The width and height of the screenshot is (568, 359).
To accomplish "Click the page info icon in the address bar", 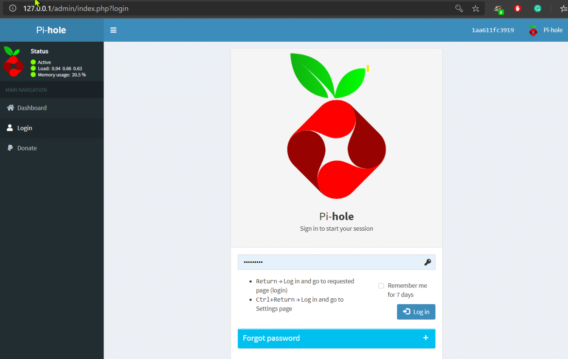I will coord(12,8).
